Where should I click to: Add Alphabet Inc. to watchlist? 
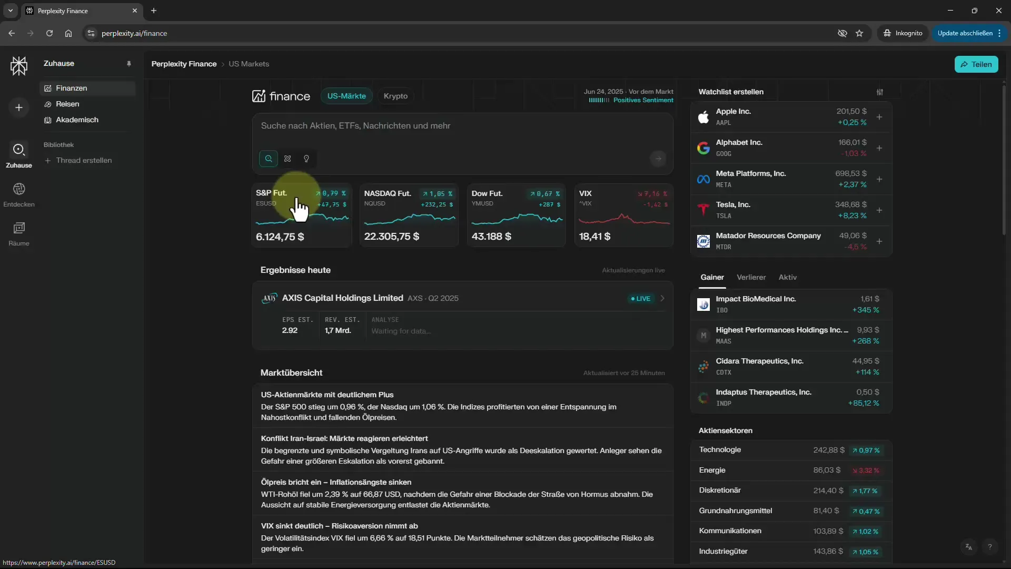pos(879,148)
